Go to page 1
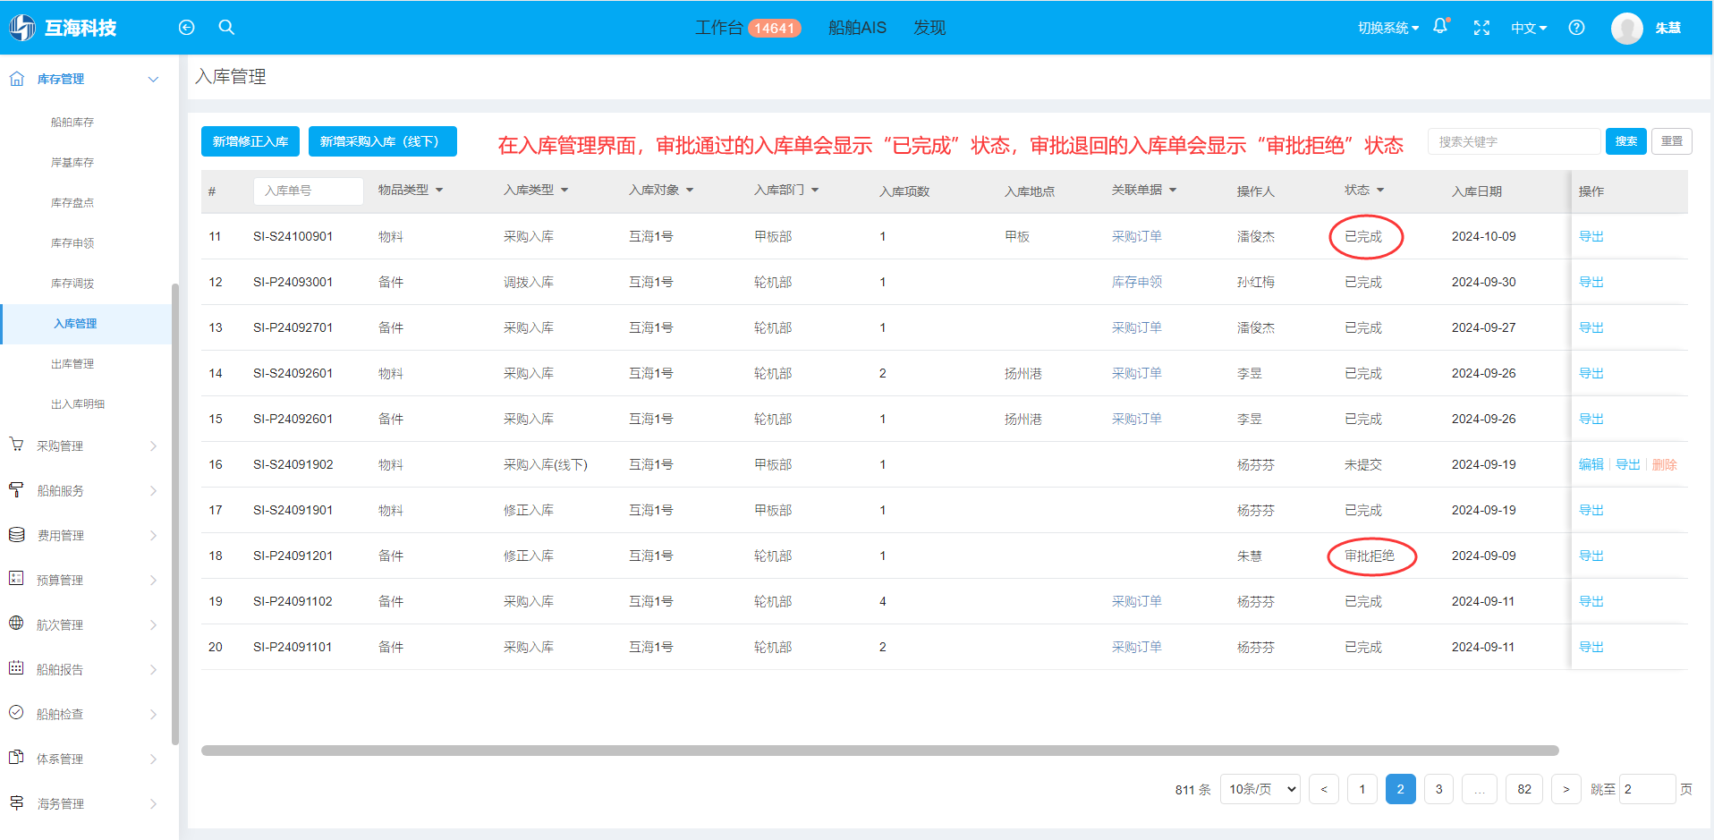The width and height of the screenshot is (1714, 840). 1362,789
